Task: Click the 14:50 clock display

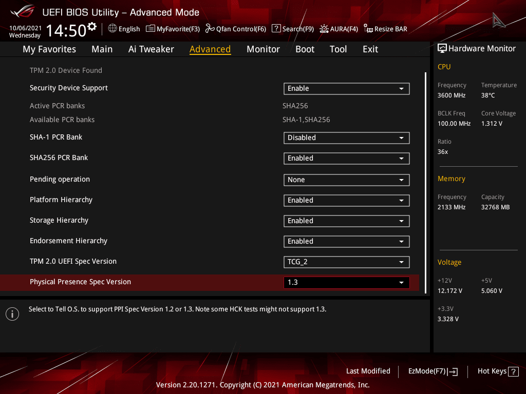Action: point(66,30)
